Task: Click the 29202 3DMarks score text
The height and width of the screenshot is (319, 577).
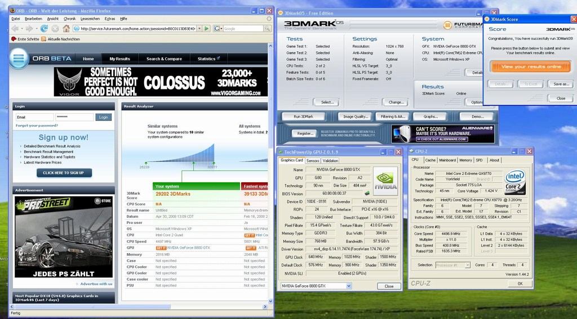Action: [173, 194]
